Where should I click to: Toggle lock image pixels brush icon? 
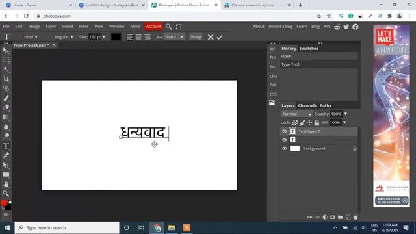[x=302, y=123]
